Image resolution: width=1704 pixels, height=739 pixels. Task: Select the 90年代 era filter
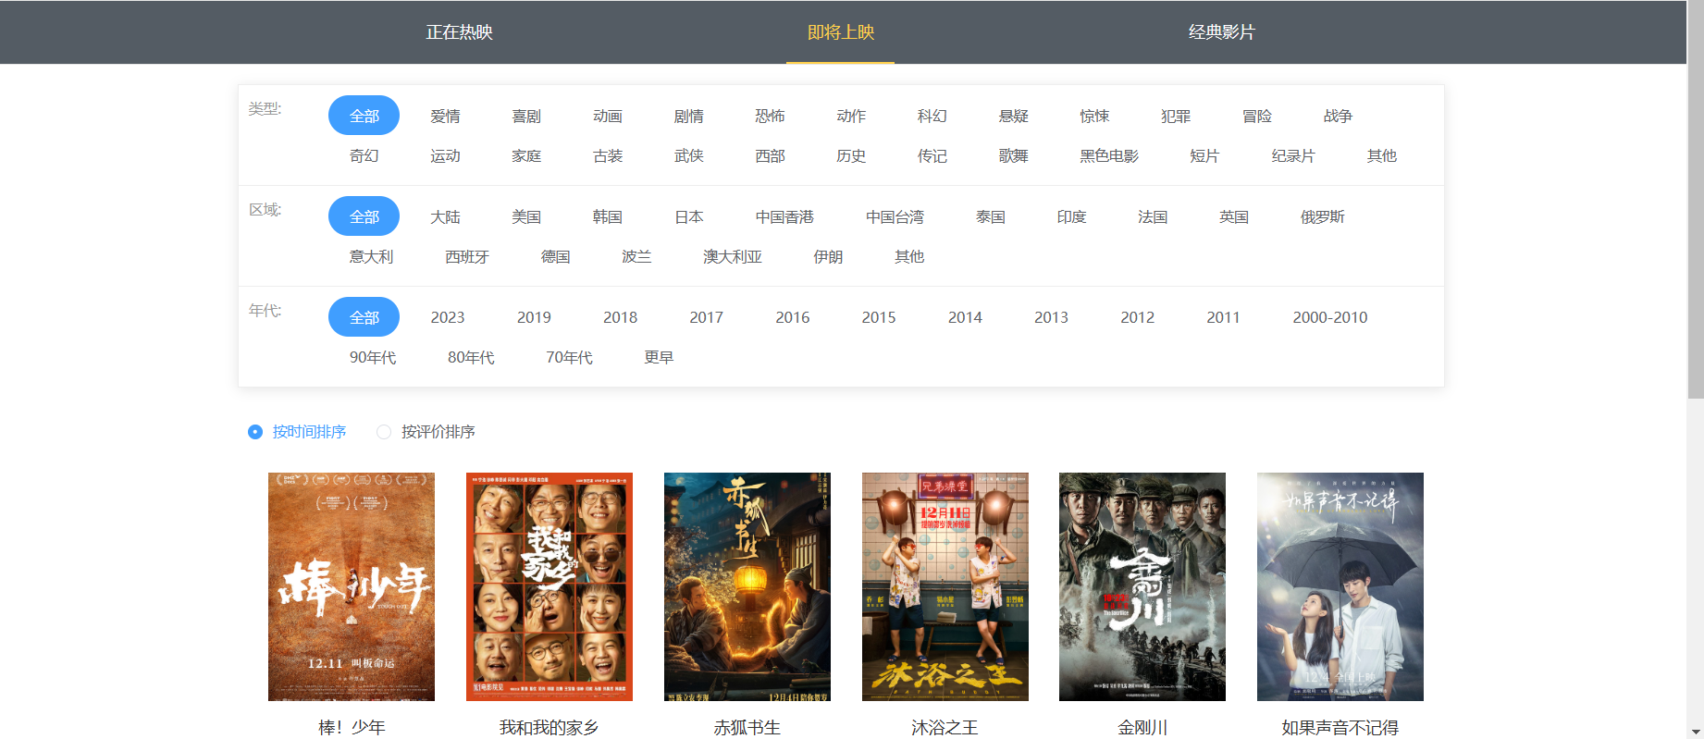pos(373,357)
